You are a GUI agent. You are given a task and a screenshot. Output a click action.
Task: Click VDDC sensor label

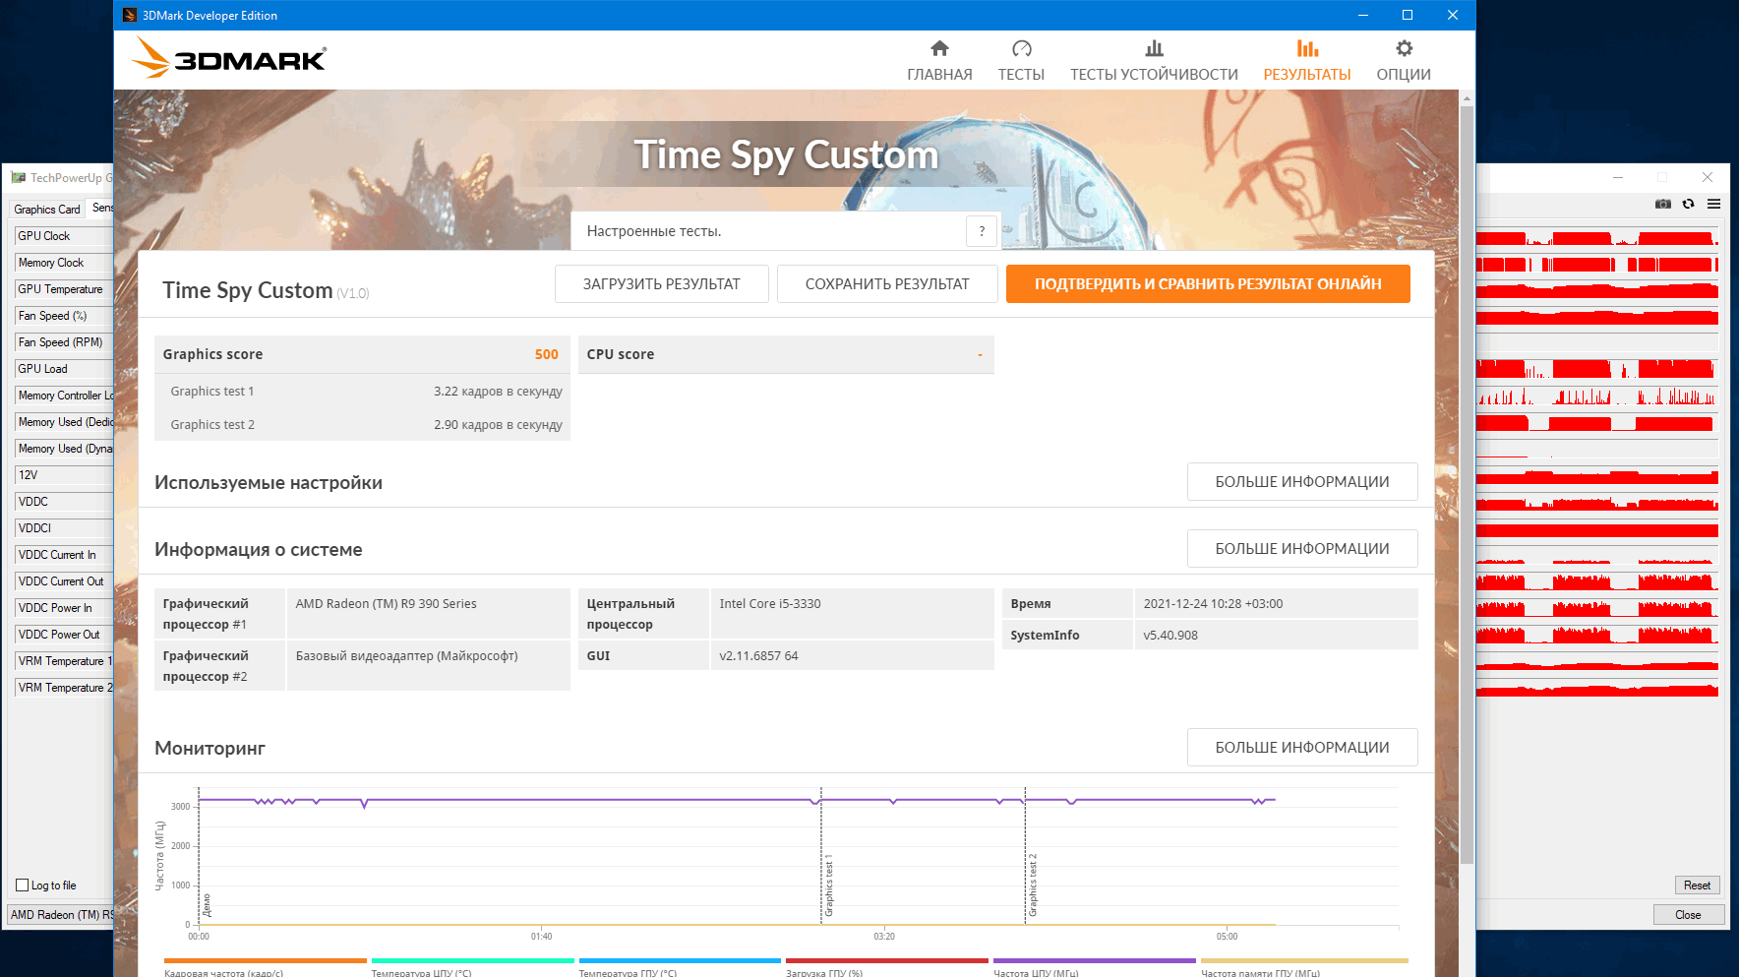pos(64,502)
